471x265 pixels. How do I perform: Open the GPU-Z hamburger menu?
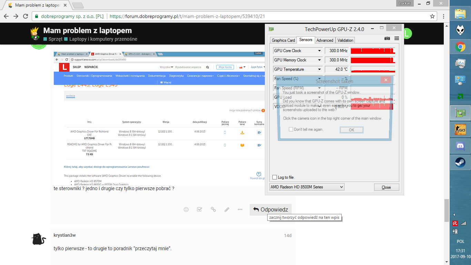click(x=397, y=38)
